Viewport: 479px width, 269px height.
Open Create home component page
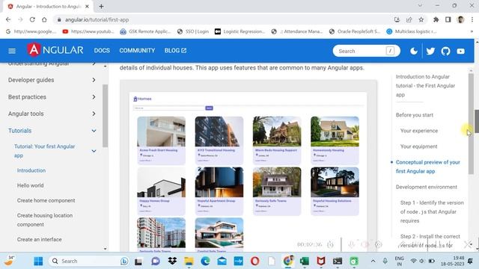click(x=46, y=200)
